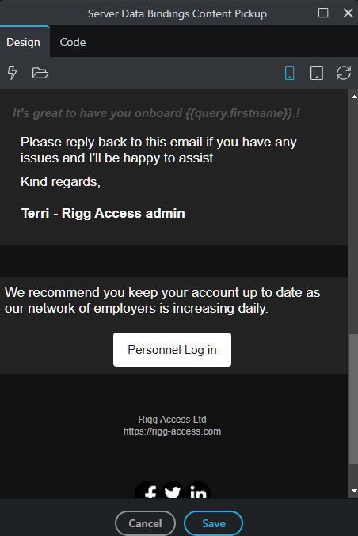
Task: Maximize the Content Pickup dialog
Action: coord(323,13)
